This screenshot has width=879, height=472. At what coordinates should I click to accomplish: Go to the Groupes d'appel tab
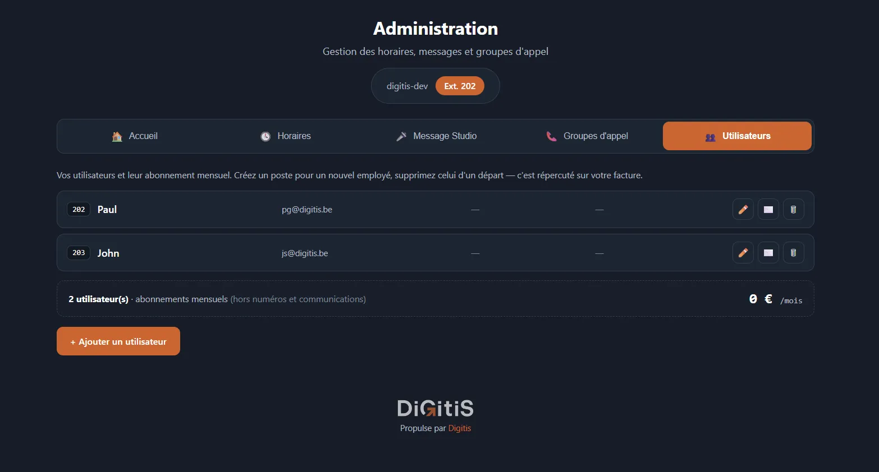pyautogui.click(x=587, y=136)
